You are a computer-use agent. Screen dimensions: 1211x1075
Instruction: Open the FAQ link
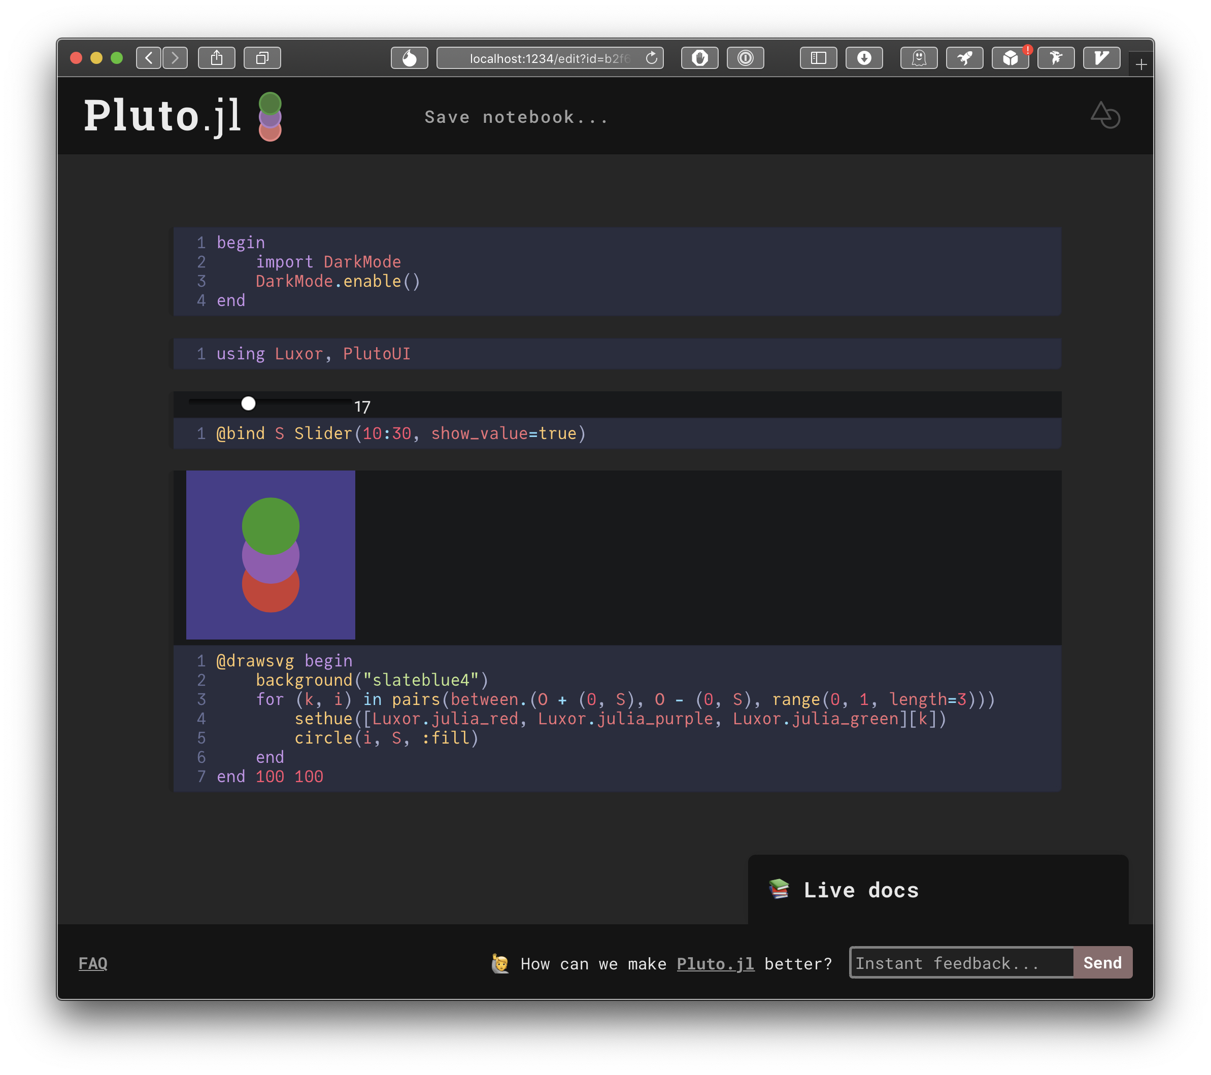point(93,963)
